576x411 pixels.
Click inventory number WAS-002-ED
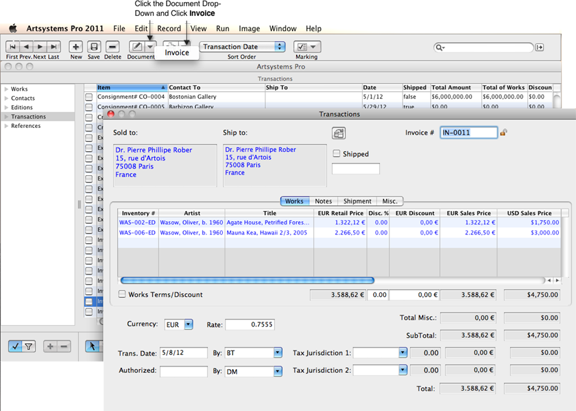click(137, 222)
